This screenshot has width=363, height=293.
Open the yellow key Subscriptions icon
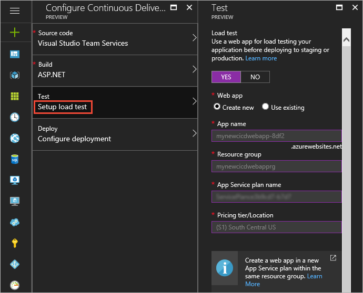(15, 243)
